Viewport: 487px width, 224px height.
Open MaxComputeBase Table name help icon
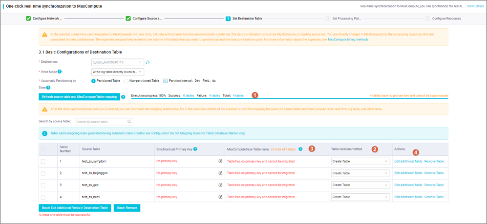click(300, 149)
